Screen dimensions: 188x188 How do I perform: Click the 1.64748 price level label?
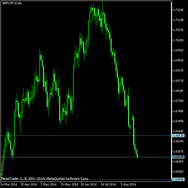[178, 179]
